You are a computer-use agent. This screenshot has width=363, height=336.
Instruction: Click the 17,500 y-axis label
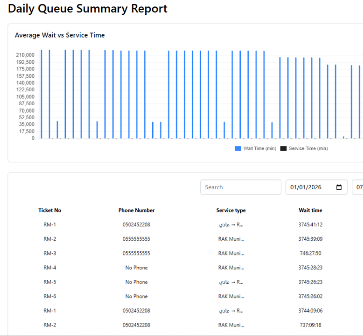[27, 131]
